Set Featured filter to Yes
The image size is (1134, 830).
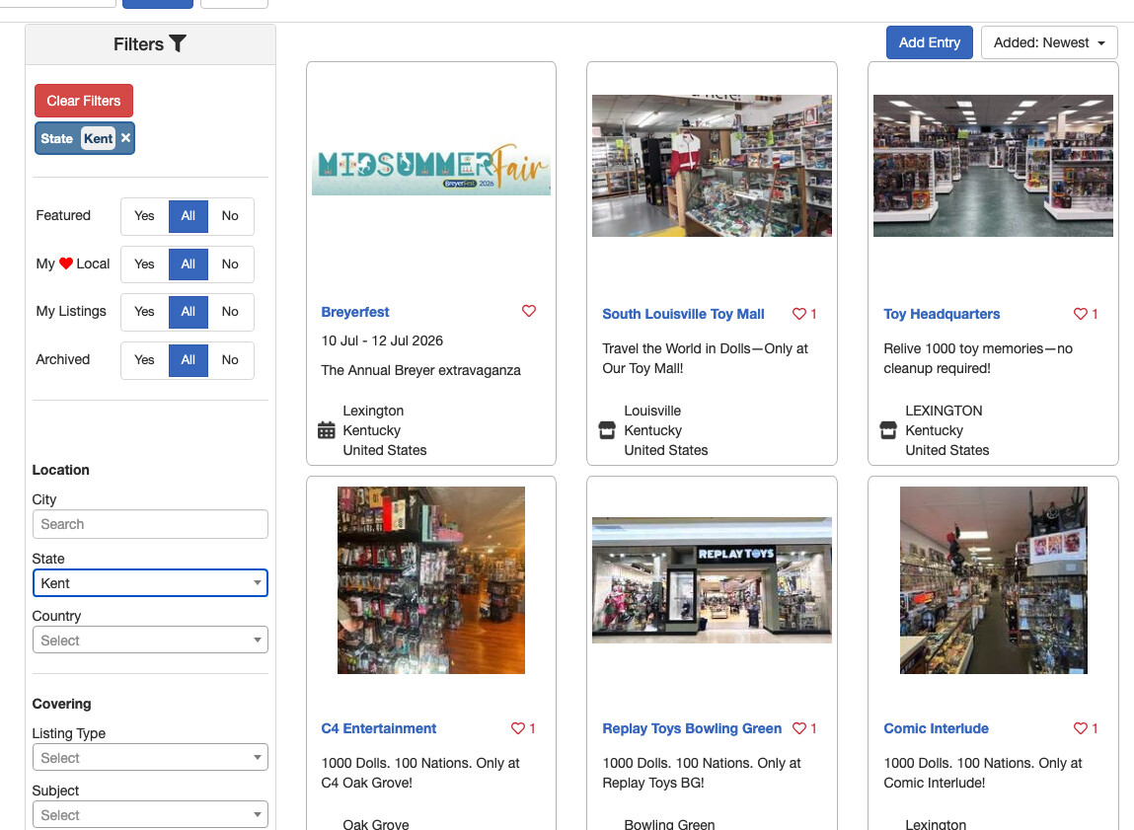coord(144,216)
